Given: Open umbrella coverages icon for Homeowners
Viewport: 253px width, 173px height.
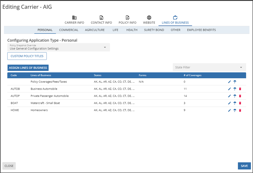Looking at the screenshot, I should coord(235,110).
